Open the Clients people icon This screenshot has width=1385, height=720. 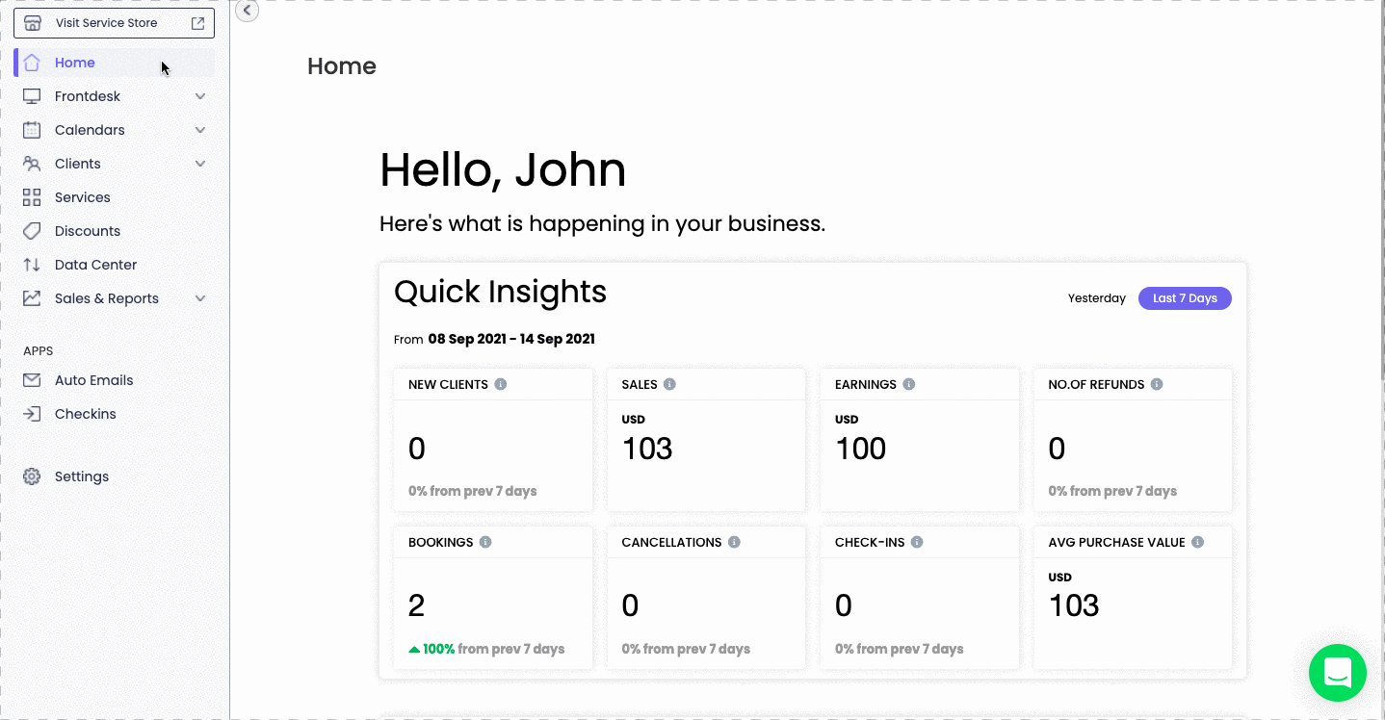(x=33, y=163)
